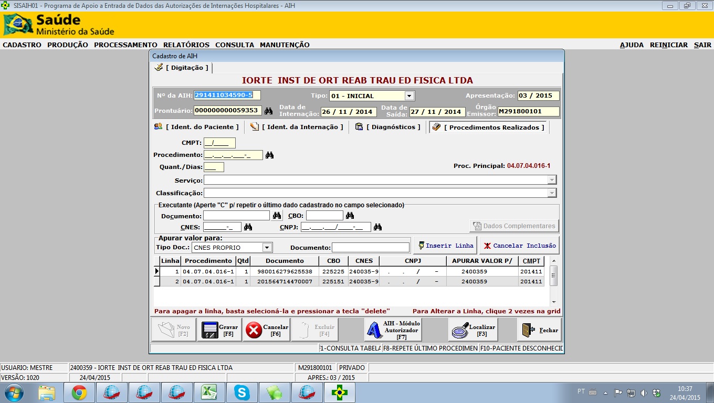Viewport: 714px width, 403px height.
Task: Click the Cancelar Inclusão button
Action: 519,246
